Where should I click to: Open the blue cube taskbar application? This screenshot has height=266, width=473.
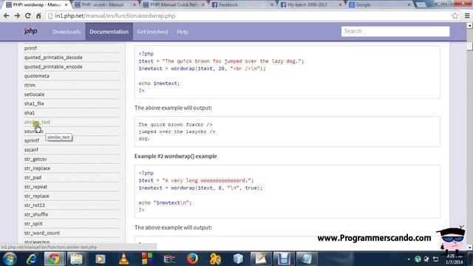click(x=238, y=259)
